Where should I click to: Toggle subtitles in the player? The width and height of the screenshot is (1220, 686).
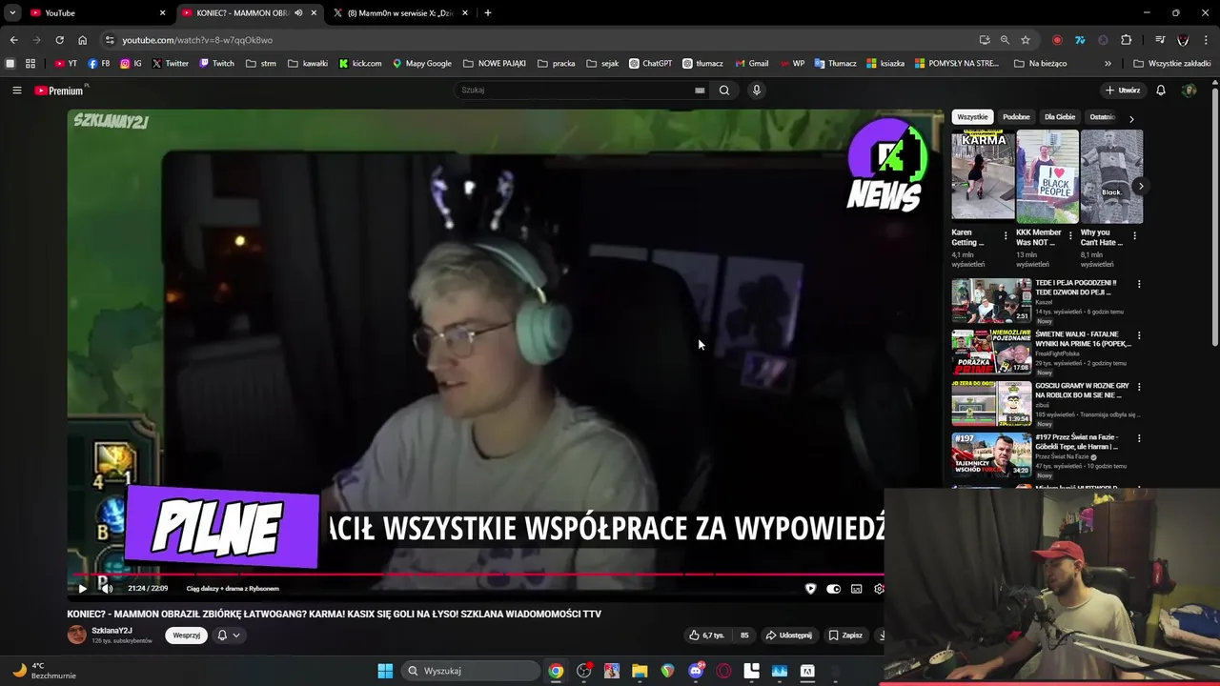click(856, 589)
